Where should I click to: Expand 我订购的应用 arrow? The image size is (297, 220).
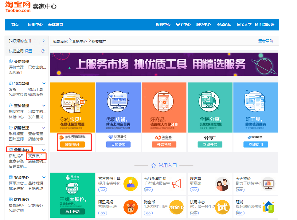[44, 41]
